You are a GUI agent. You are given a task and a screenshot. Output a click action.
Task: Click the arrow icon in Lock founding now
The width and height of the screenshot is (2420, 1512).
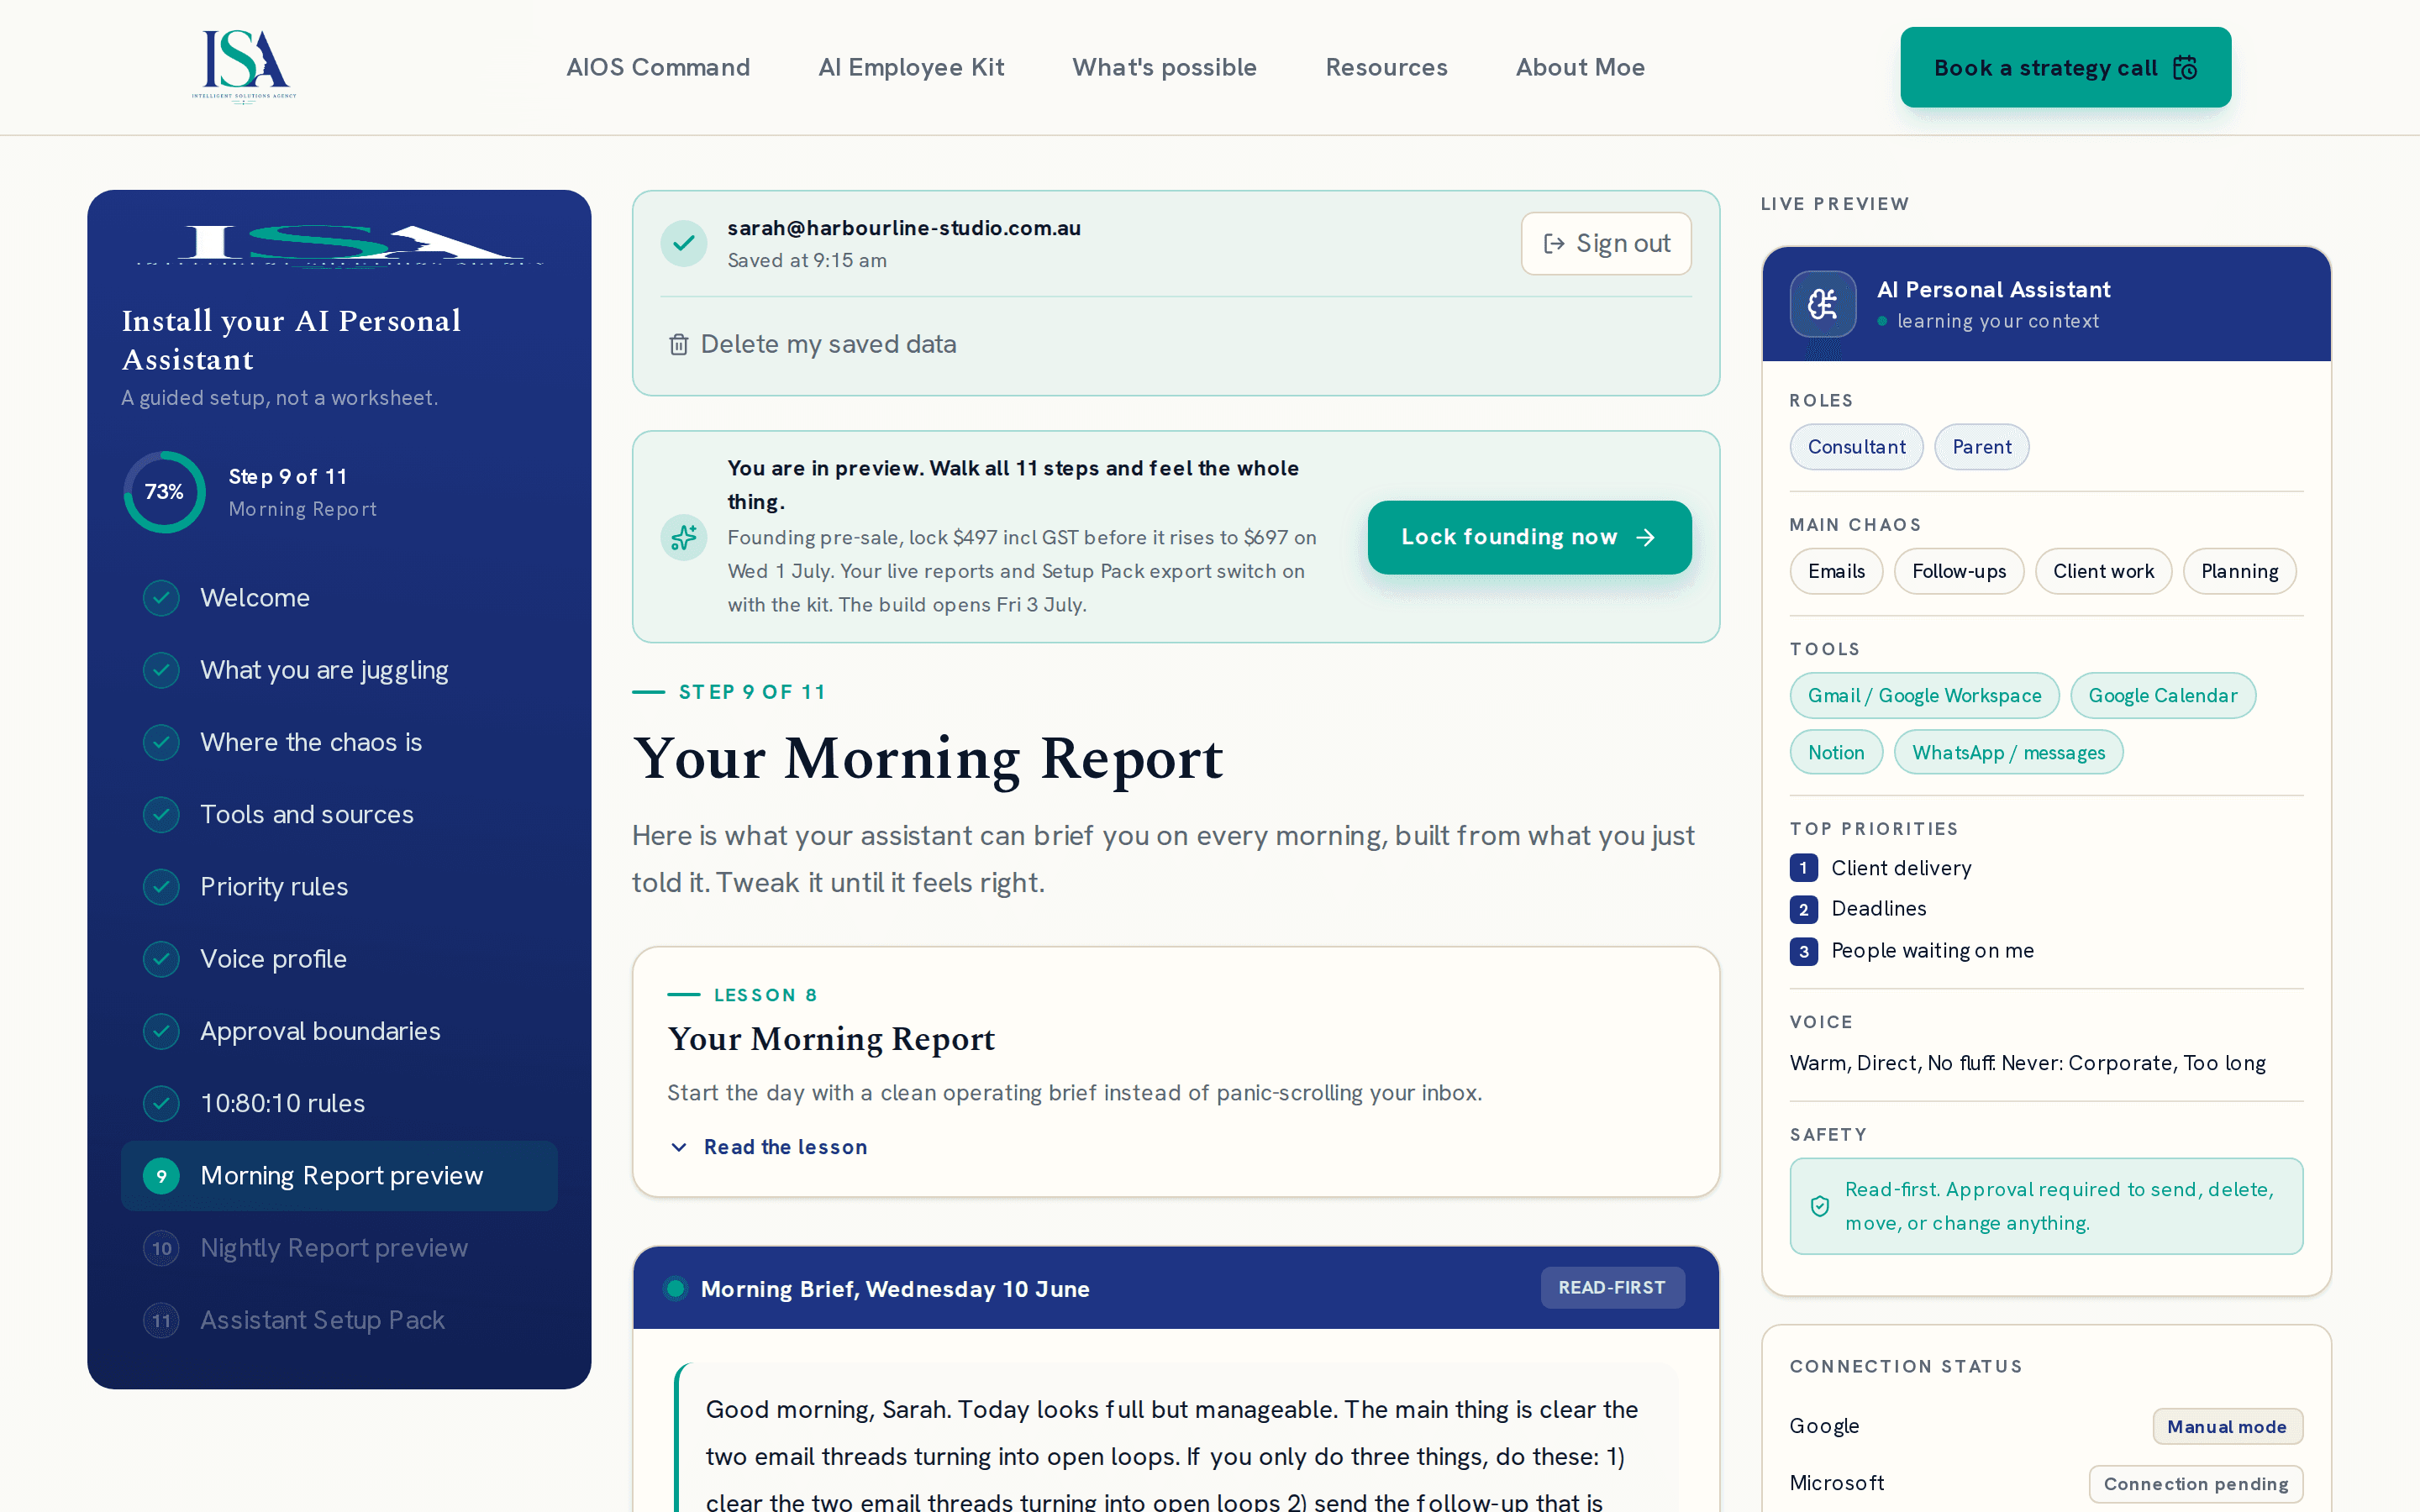[x=1645, y=537]
